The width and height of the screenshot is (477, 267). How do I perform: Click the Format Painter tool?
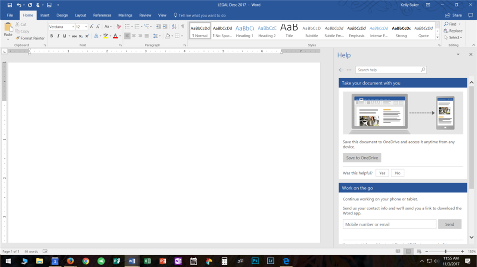click(x=30, y=38)
